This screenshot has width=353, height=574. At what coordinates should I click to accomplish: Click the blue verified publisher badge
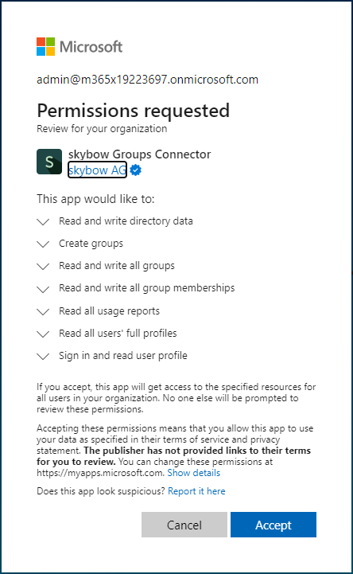point(136,170)
